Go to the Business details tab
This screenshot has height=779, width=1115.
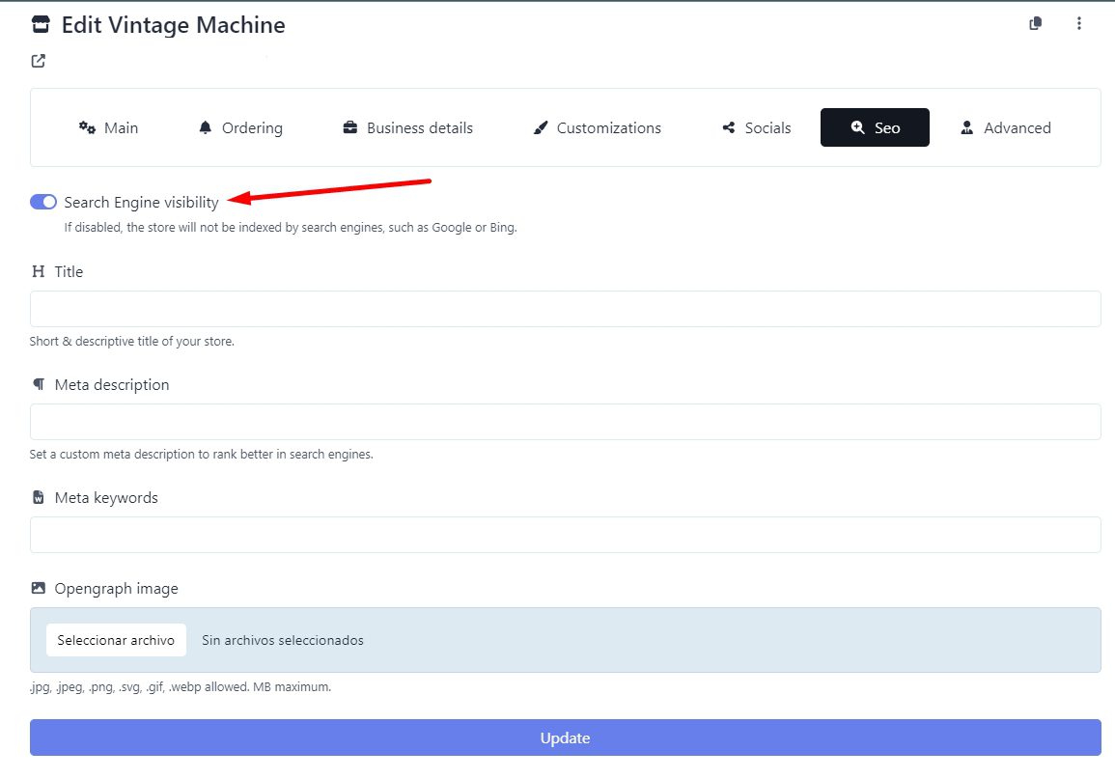[x=408, y=128]
